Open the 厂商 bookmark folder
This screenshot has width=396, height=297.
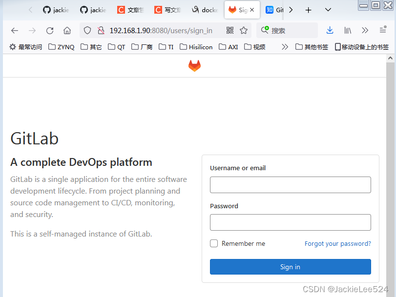tap(142, 47)
